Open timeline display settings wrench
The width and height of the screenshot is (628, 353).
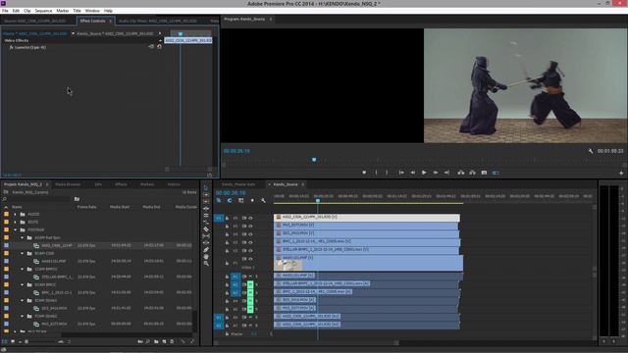coord(263,200)
